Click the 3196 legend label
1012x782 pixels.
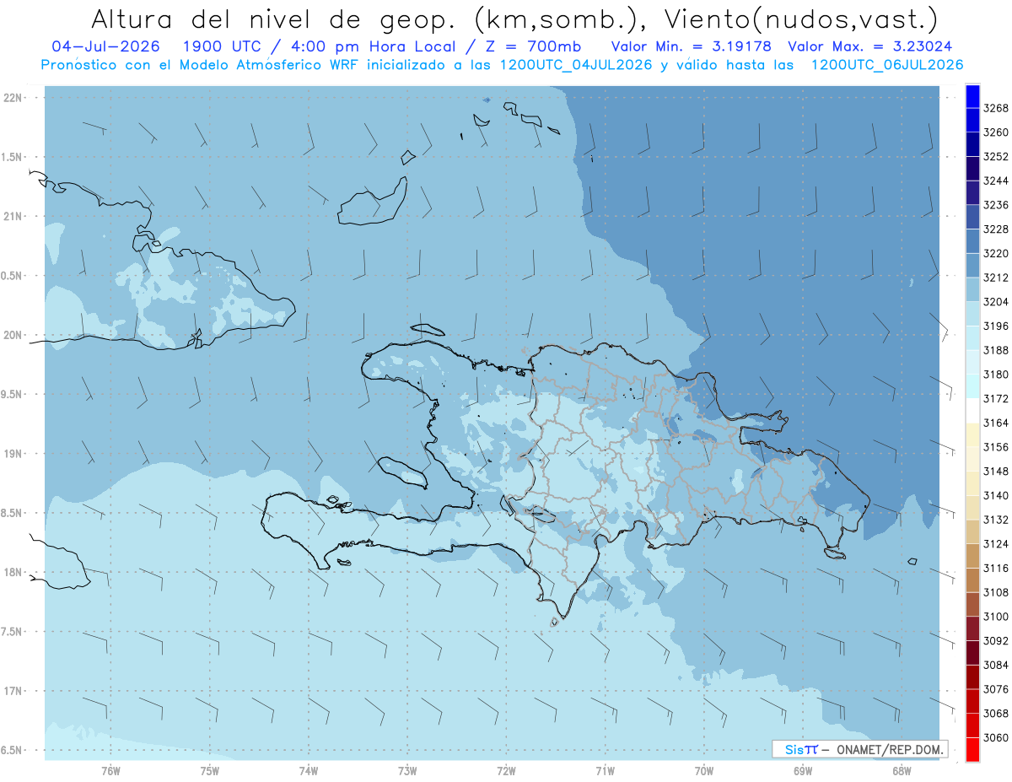pos(996,326)
